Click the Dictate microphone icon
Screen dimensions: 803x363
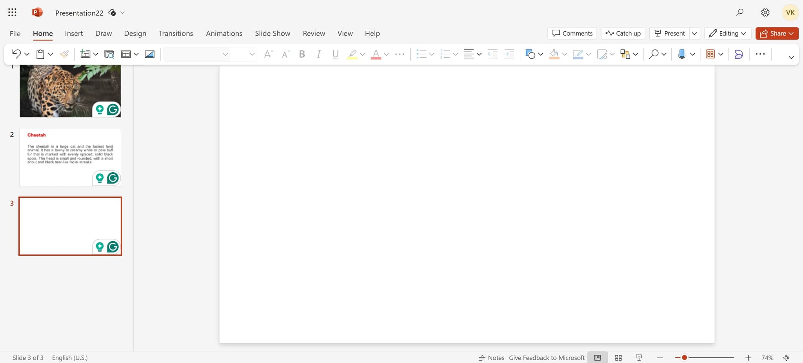(681, 54)
